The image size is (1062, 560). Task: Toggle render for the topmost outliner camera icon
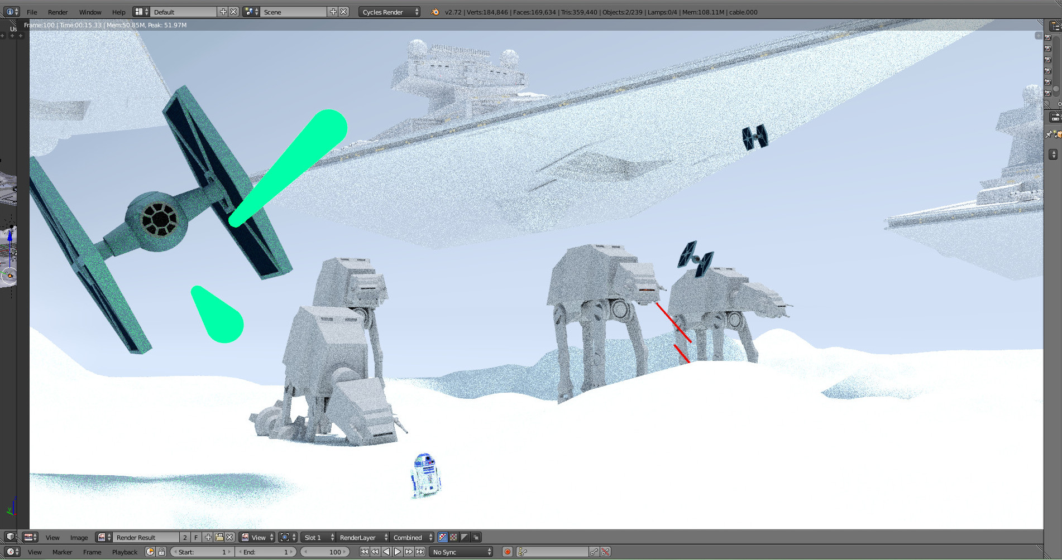[1048, 37]
